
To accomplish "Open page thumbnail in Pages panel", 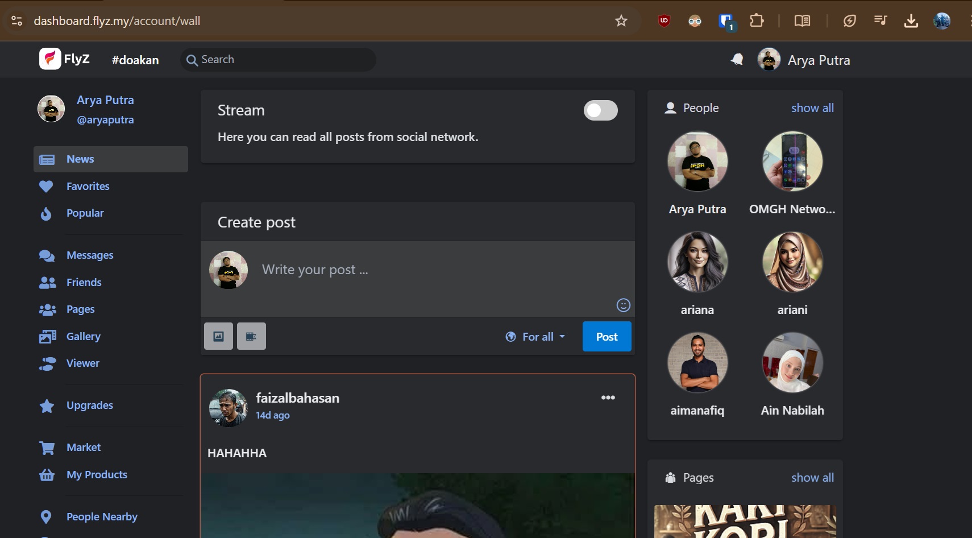I will point(745,522).
